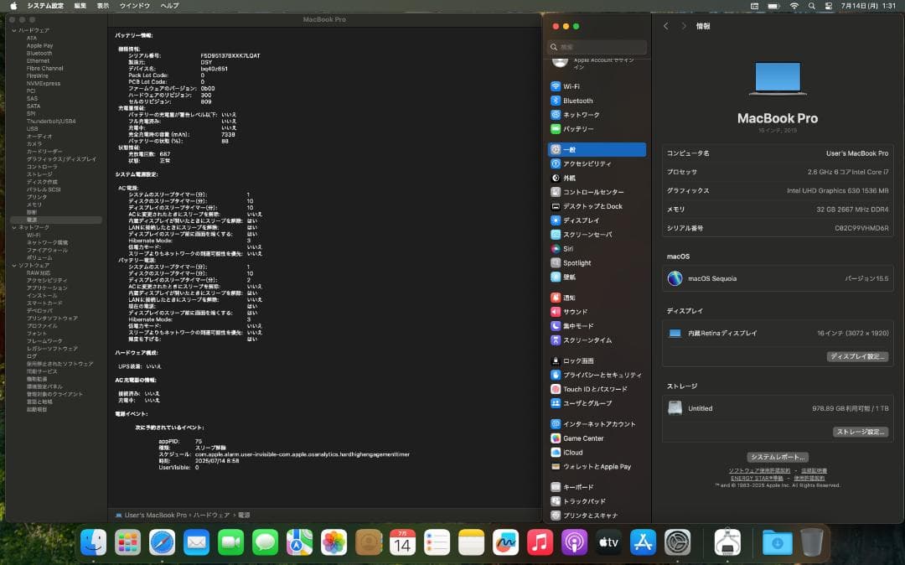The image size is (905, 565).
Task: Select the macOS Sequoia row
Action: (778, 278)
